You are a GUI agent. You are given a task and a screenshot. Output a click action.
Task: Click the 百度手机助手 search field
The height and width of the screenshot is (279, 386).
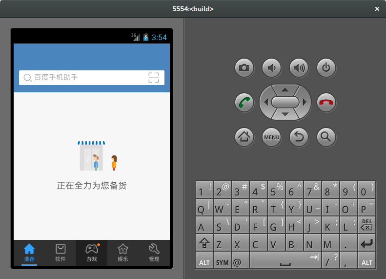92,78
